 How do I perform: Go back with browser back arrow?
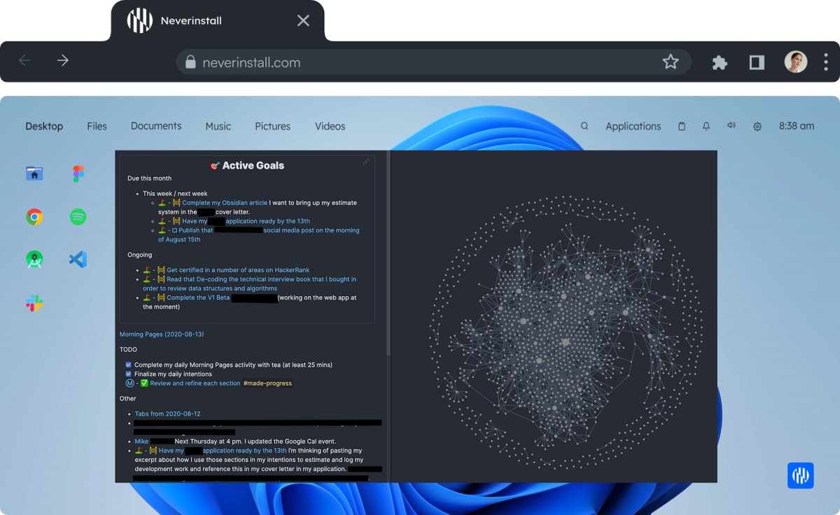pyautogui.click(x=24, y=61)
